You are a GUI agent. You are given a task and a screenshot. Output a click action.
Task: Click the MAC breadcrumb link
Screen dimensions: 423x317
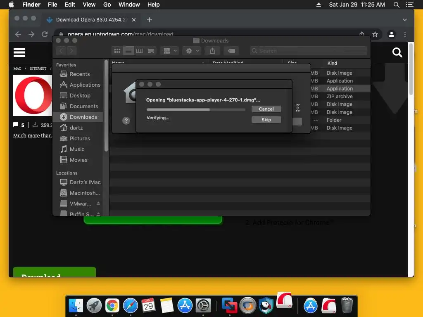click(17, 69)
